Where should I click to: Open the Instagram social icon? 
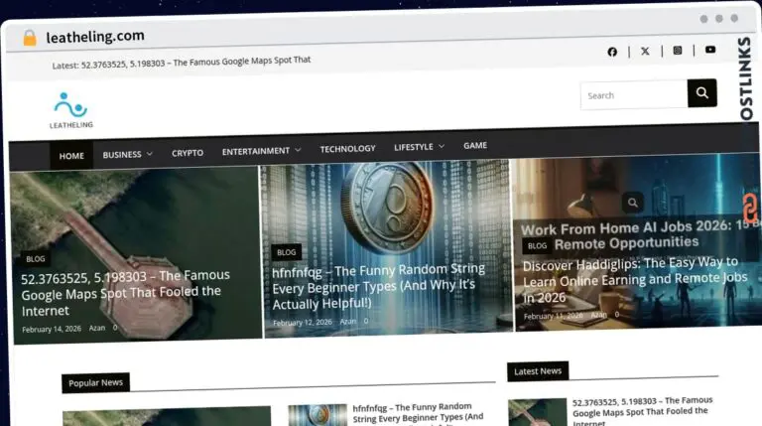click(678, 50)
